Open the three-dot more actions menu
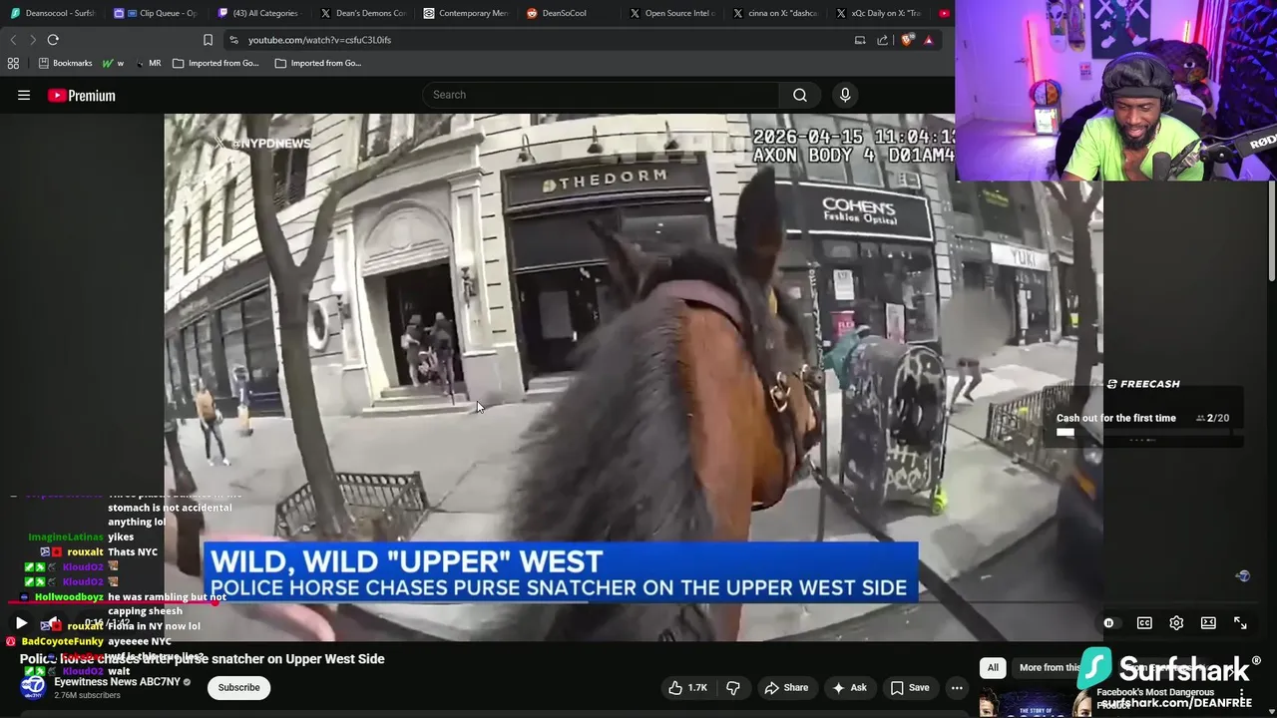The image size is (1277, 718). tap(957, 687)
